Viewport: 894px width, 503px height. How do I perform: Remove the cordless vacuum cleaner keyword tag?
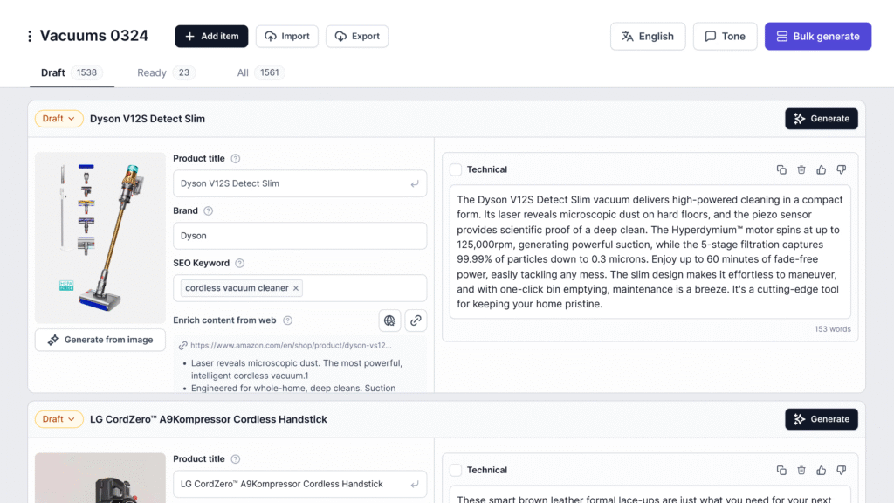pyautogui.click(x=296, y=288)
